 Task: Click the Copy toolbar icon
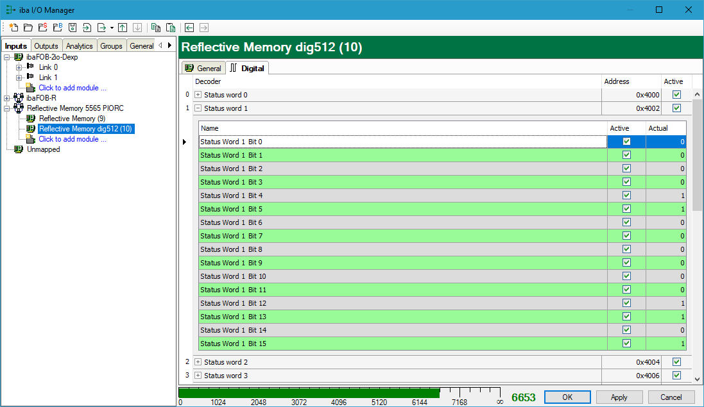pos(156,28)
